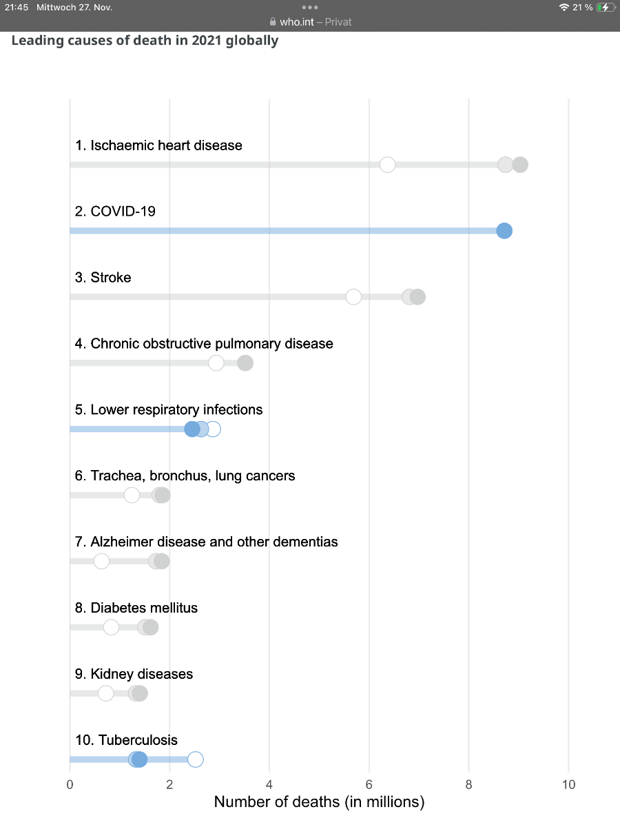Select the white-outlined Tuberculosis marker

tap(196, 759)
